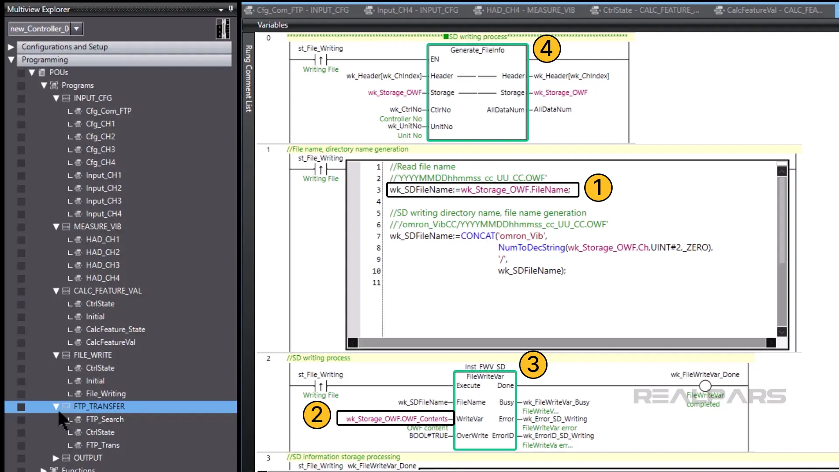Image resolution: width=839 pixels, height=472 pixels.
Task: Click the MEASURE_VIB program icon
Action: [x=66, y=227]
